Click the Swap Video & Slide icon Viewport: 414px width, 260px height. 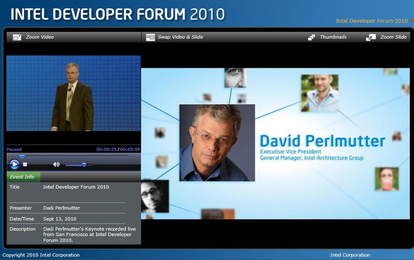150,37
